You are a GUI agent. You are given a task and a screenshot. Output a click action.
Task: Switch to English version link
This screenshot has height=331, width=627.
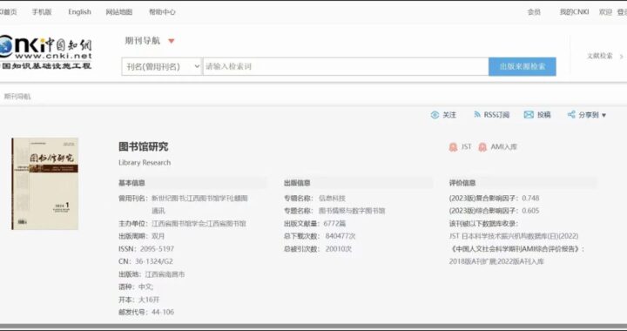pos(79,12)
